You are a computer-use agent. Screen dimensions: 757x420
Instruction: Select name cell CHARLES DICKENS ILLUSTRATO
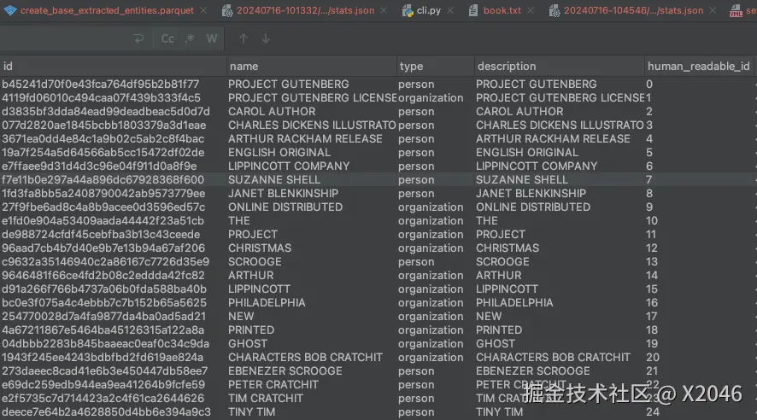(x=312, y=125)
